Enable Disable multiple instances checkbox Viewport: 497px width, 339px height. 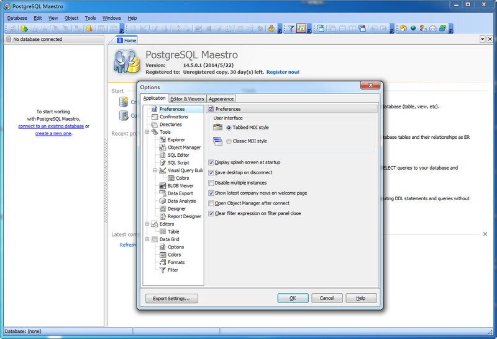click(x=211, y=183)
